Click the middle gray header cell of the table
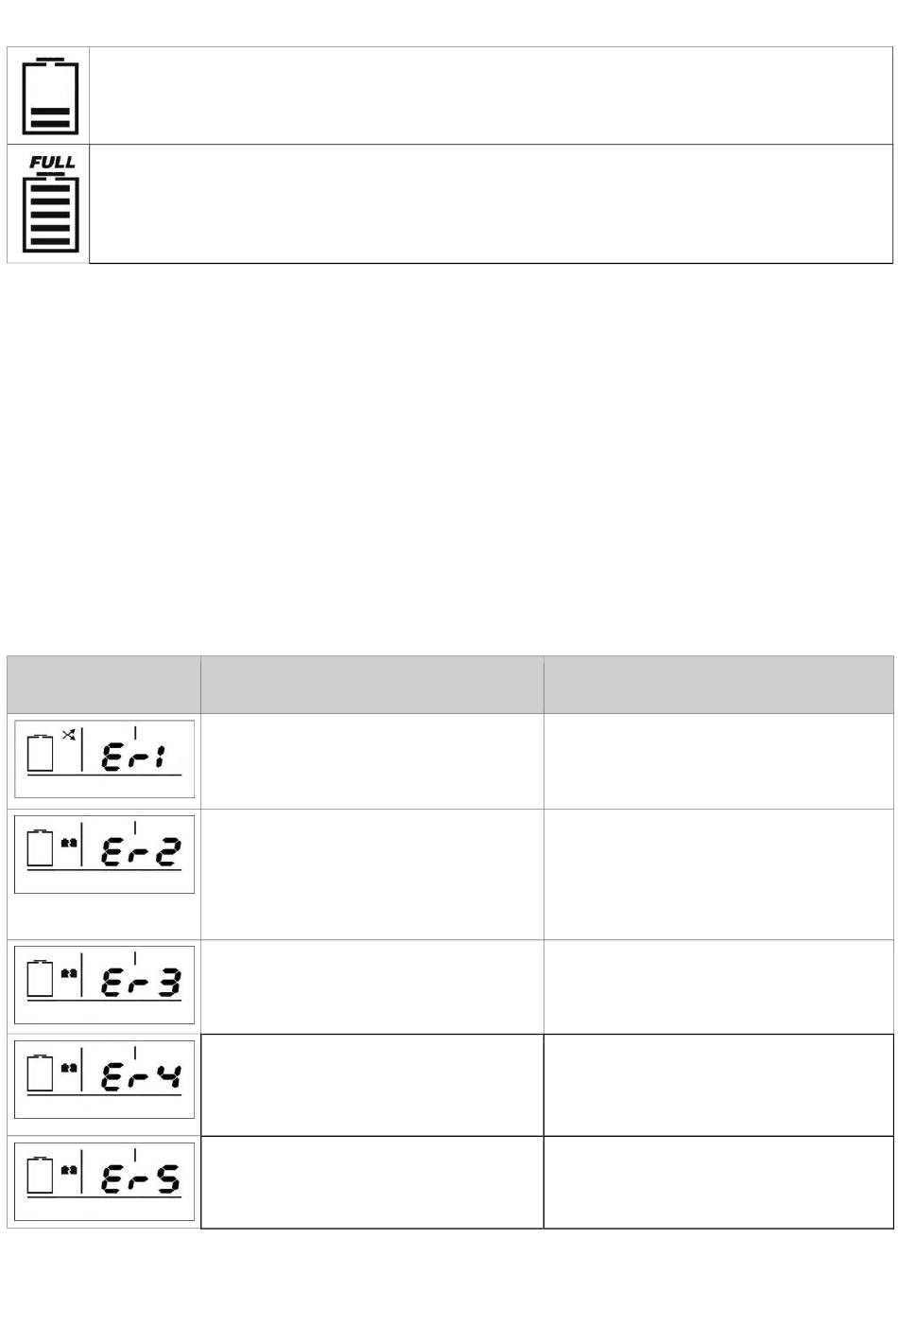 click(372, 684)
